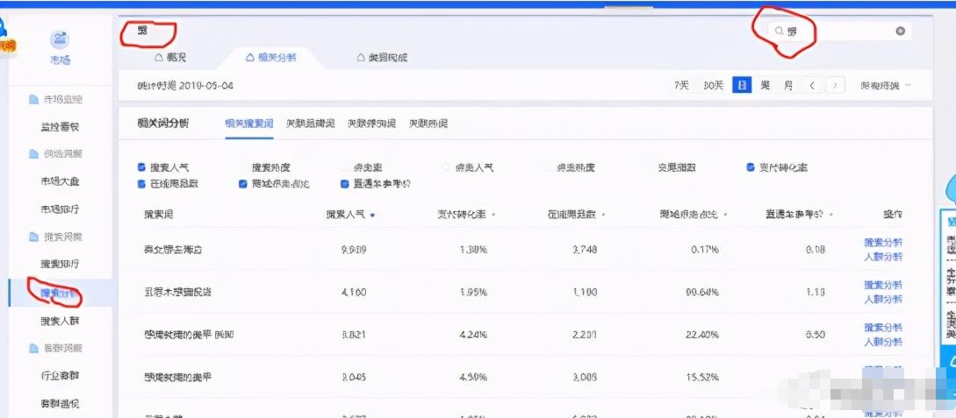
Task: Open 客群透视 in the sidebar
Action: coord(59,404)
